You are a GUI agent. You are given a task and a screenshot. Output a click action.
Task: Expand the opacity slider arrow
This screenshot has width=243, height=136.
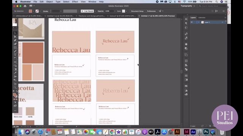[115, 11]
